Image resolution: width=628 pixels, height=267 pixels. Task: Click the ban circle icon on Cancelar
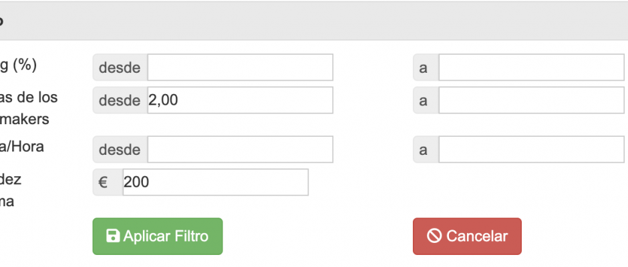(434, 236)
